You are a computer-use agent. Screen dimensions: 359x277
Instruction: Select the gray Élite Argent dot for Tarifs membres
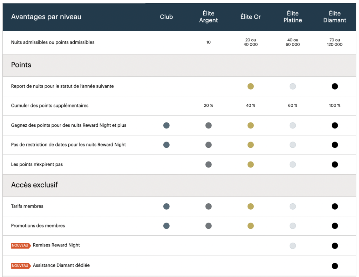coord(209,206)
